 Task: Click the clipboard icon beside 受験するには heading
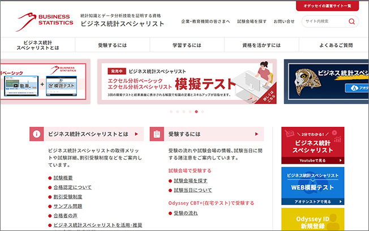point(157,134)
